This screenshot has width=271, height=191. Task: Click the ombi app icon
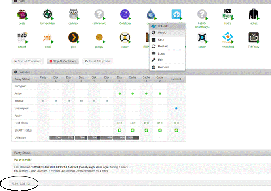[48, 38]
